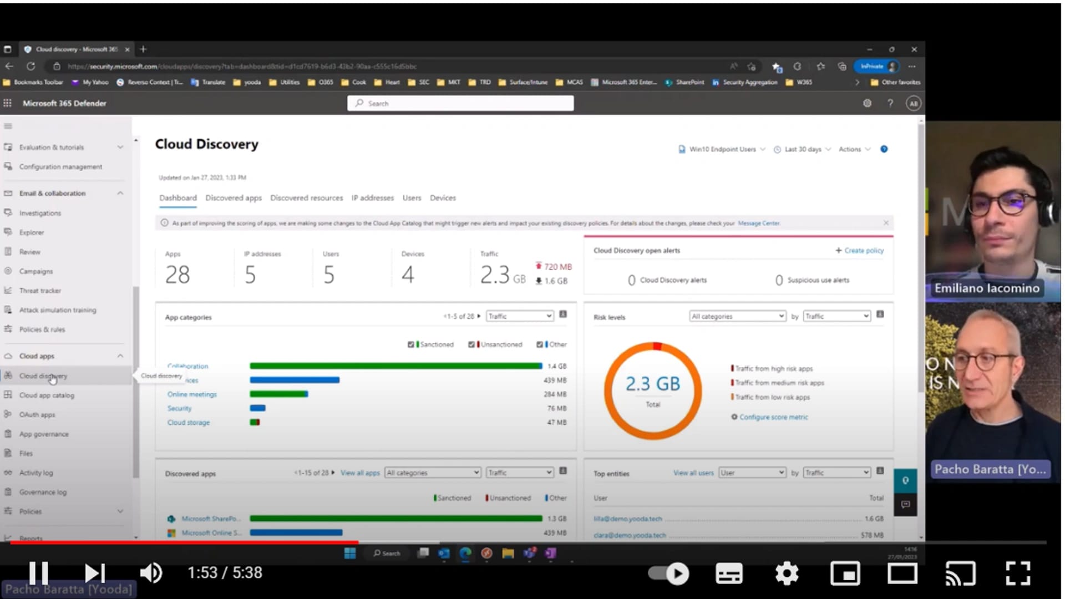Click the Defender search field
The image size is (1065, 599).
click(x=460, y=103)
